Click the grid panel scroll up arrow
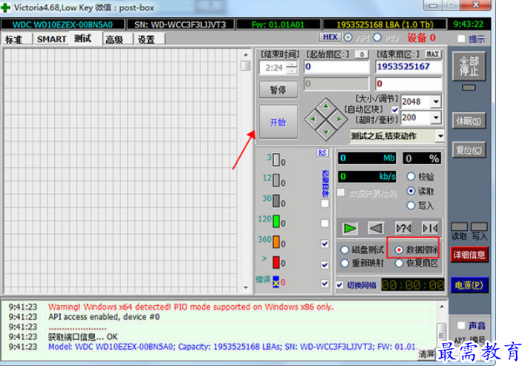Screen dimensions: 528x375 [x=246, y=54]
